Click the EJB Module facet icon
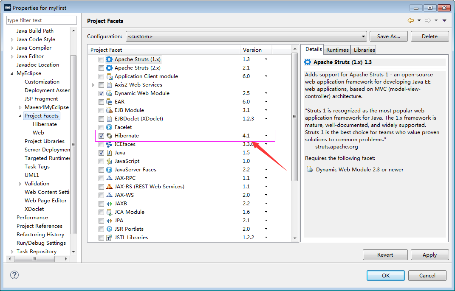455x291 pixels. click(x=109, y=110)
